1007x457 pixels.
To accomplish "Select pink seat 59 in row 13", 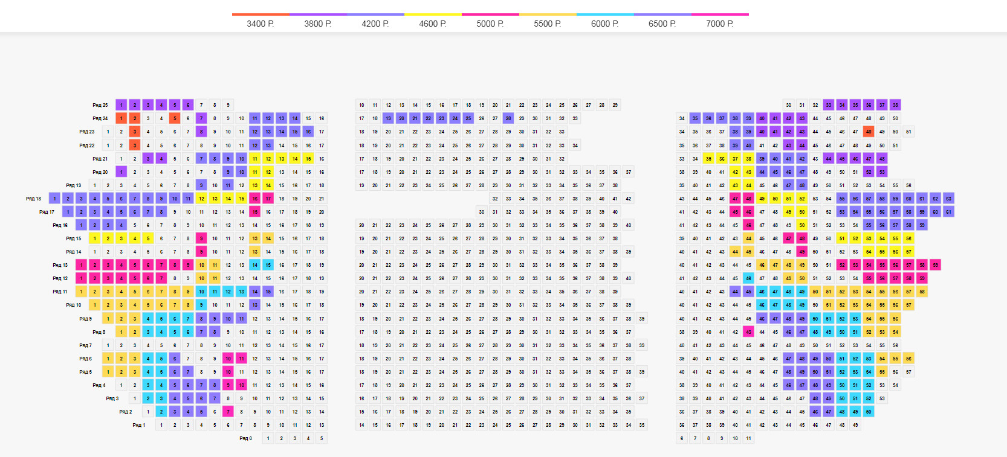I will pyautogui.click(x=935, y=265).
